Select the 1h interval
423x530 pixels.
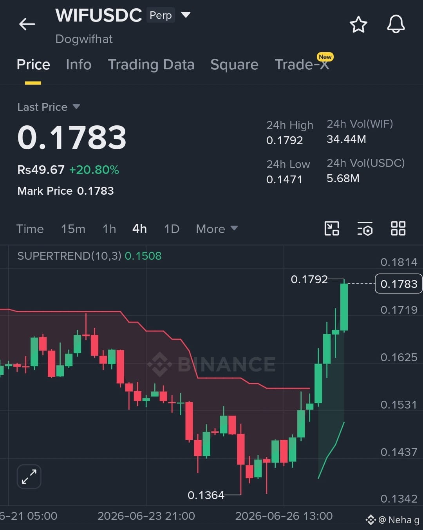(109, 229)
